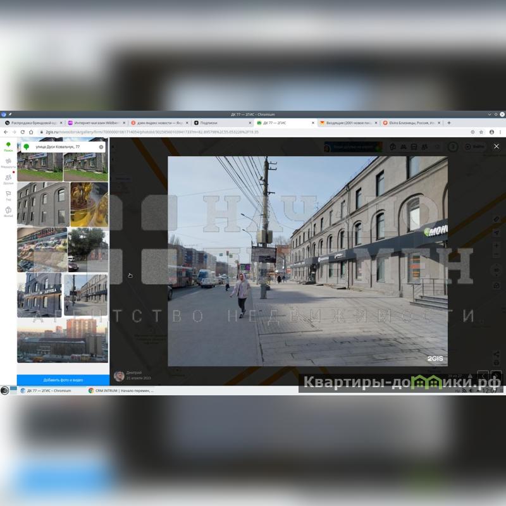The width and height of the screenshot is (506, 506).
Task: Clear the search field with the X icon
Action: pyautogui.click(x=101, y=147)
